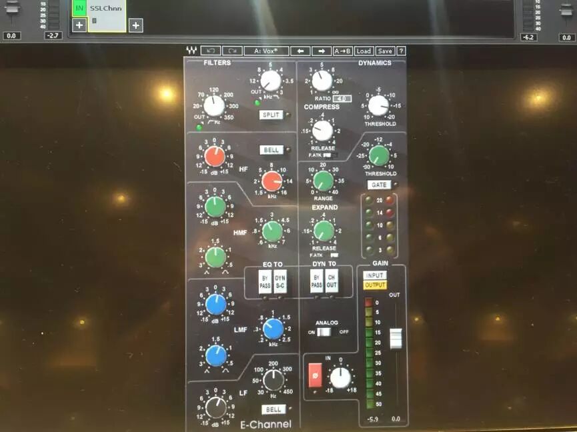Click the right 0.0 fader value box
This screenshot has height=432, width=577.
click(567, 37)
